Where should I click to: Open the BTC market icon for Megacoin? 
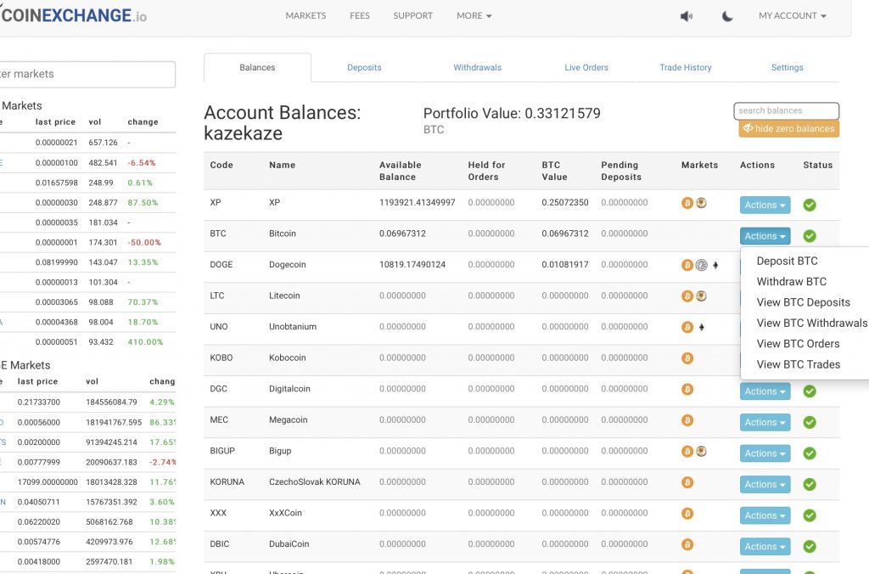point(687,420)
